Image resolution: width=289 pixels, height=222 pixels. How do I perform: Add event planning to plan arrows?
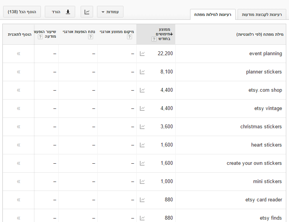[18, 54]
